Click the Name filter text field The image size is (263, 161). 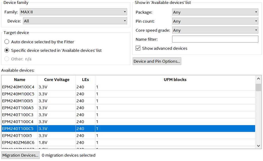point(215,39)
